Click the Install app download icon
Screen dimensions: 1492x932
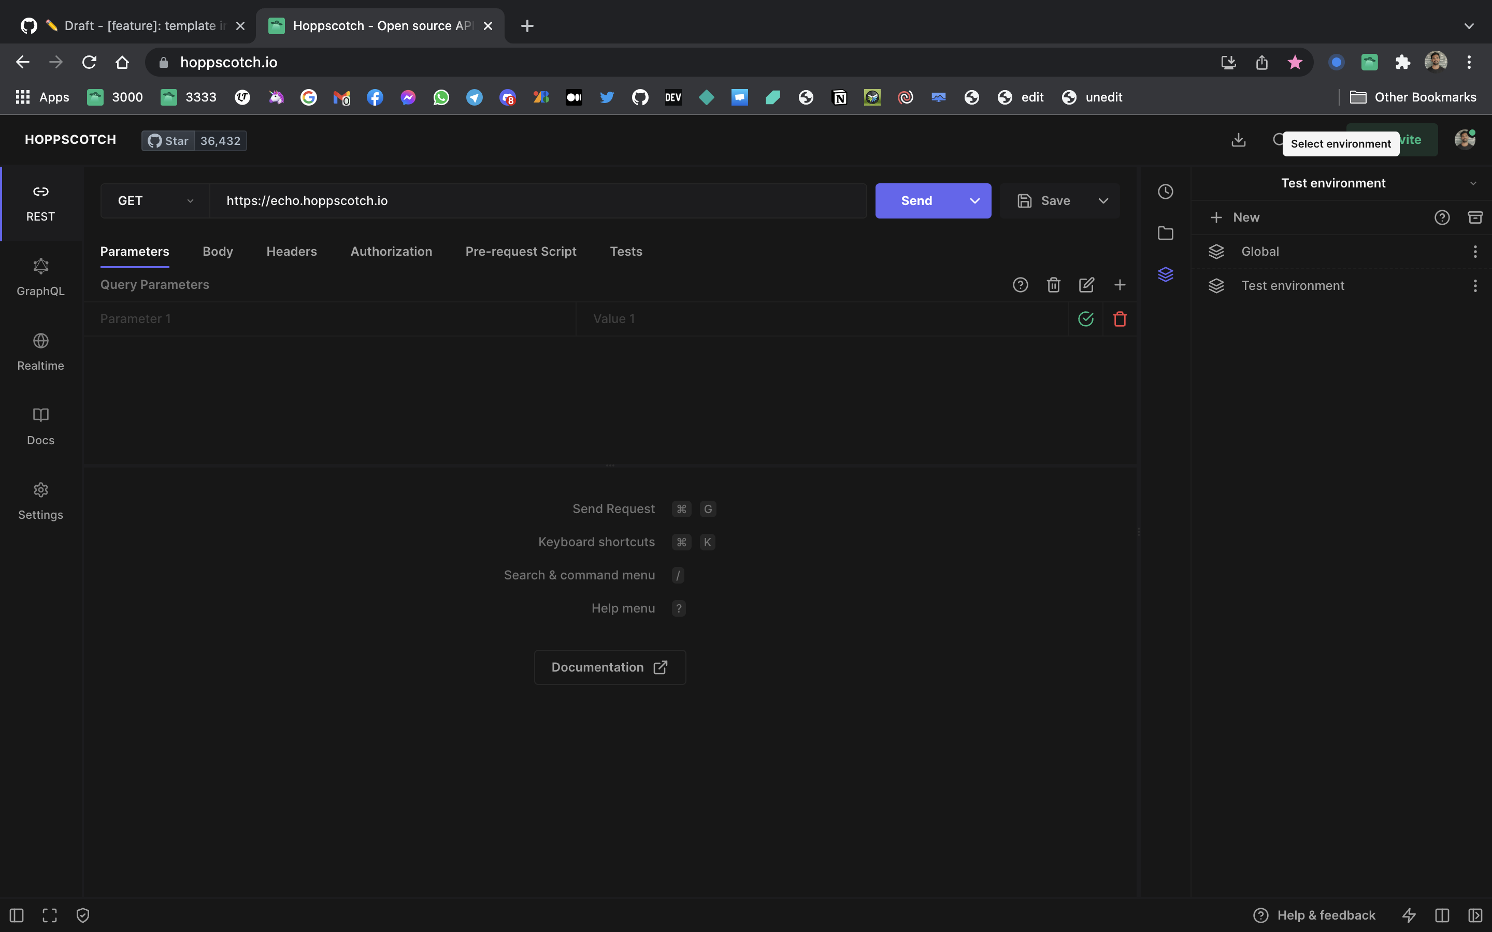(1238, 140)
